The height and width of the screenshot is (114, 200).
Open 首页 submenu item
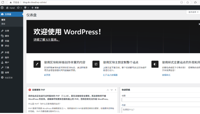(x=3, y=20)
